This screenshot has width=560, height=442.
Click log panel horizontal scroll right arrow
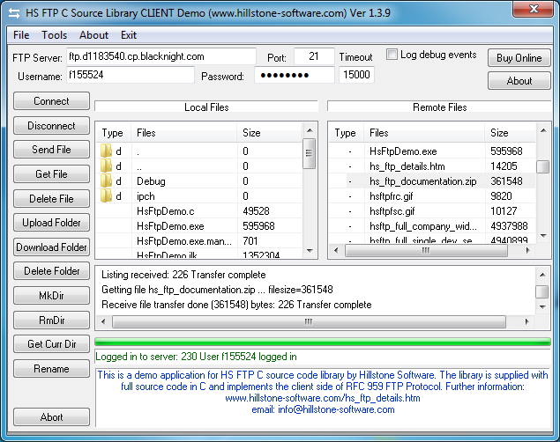pyautogui.click(x=526, y=322)
